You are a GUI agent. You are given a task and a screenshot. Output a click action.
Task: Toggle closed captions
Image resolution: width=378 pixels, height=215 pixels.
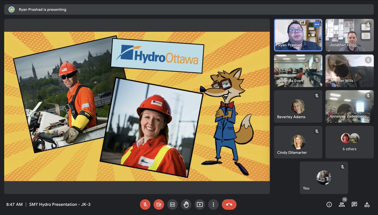coord(172,204)
